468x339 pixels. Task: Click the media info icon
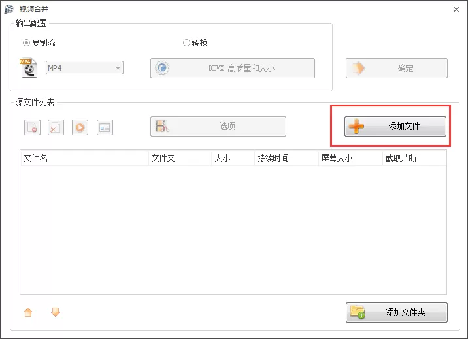tap(105, 127)
